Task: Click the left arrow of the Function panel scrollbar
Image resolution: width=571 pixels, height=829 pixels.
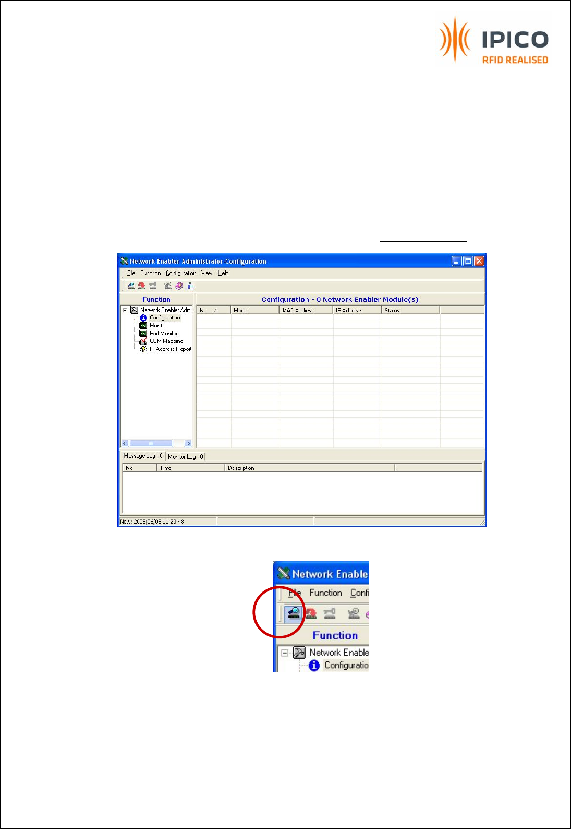Action: click(x=125, y=444)
